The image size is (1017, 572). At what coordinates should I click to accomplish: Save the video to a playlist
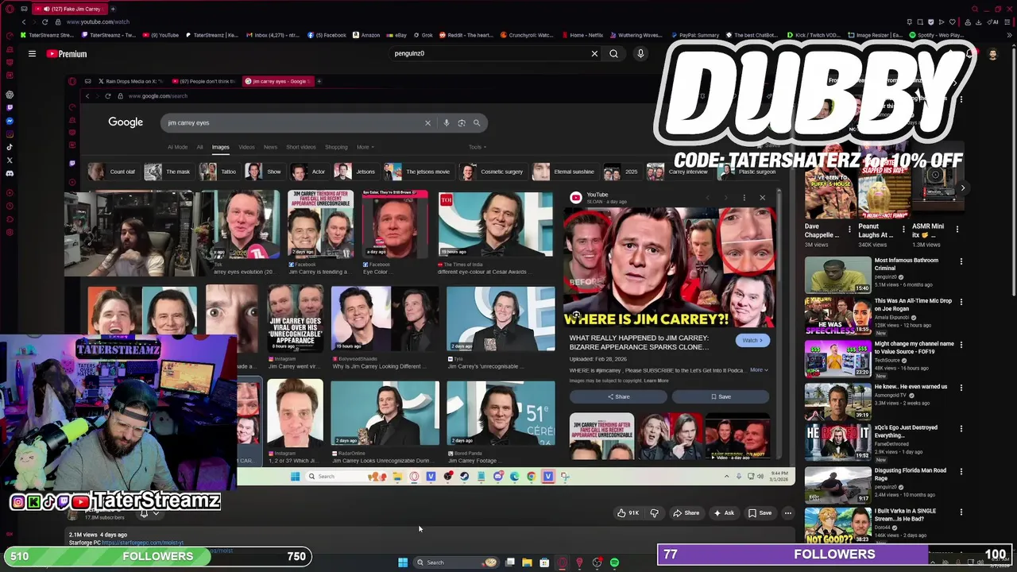(760, 513)
